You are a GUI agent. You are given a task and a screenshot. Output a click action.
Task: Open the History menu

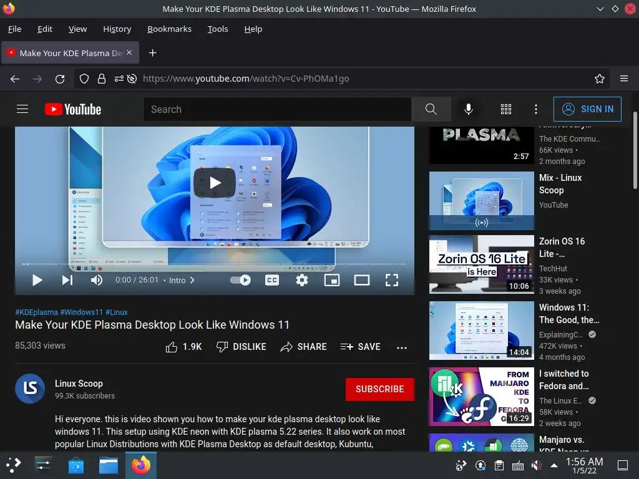[117, 29]
